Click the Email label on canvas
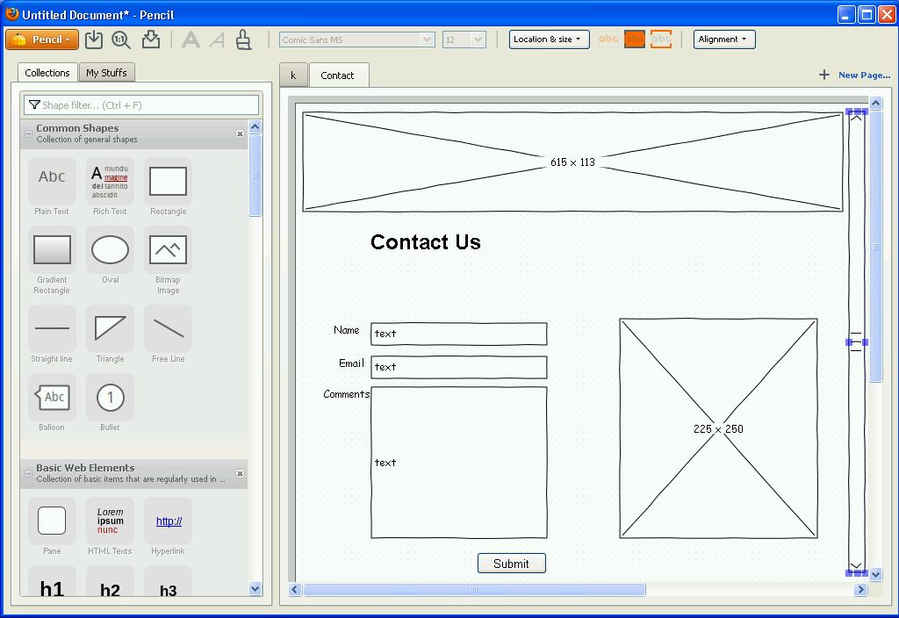 [351, 363]
